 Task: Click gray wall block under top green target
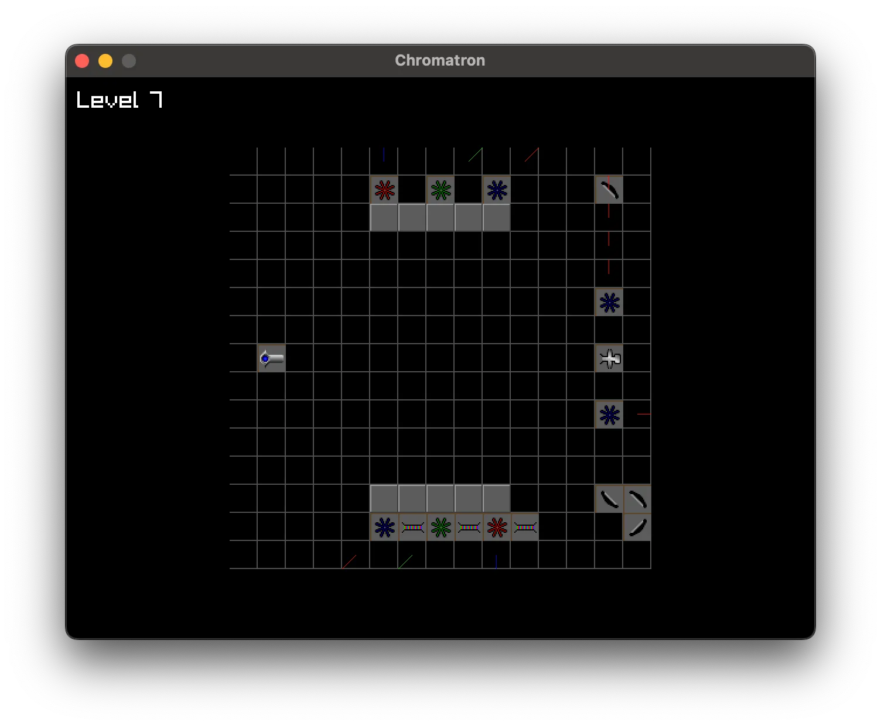click(440, 217)
